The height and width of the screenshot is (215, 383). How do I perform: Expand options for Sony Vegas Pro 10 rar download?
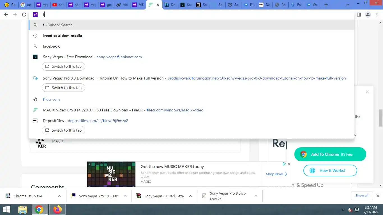(x=125, y=196)
